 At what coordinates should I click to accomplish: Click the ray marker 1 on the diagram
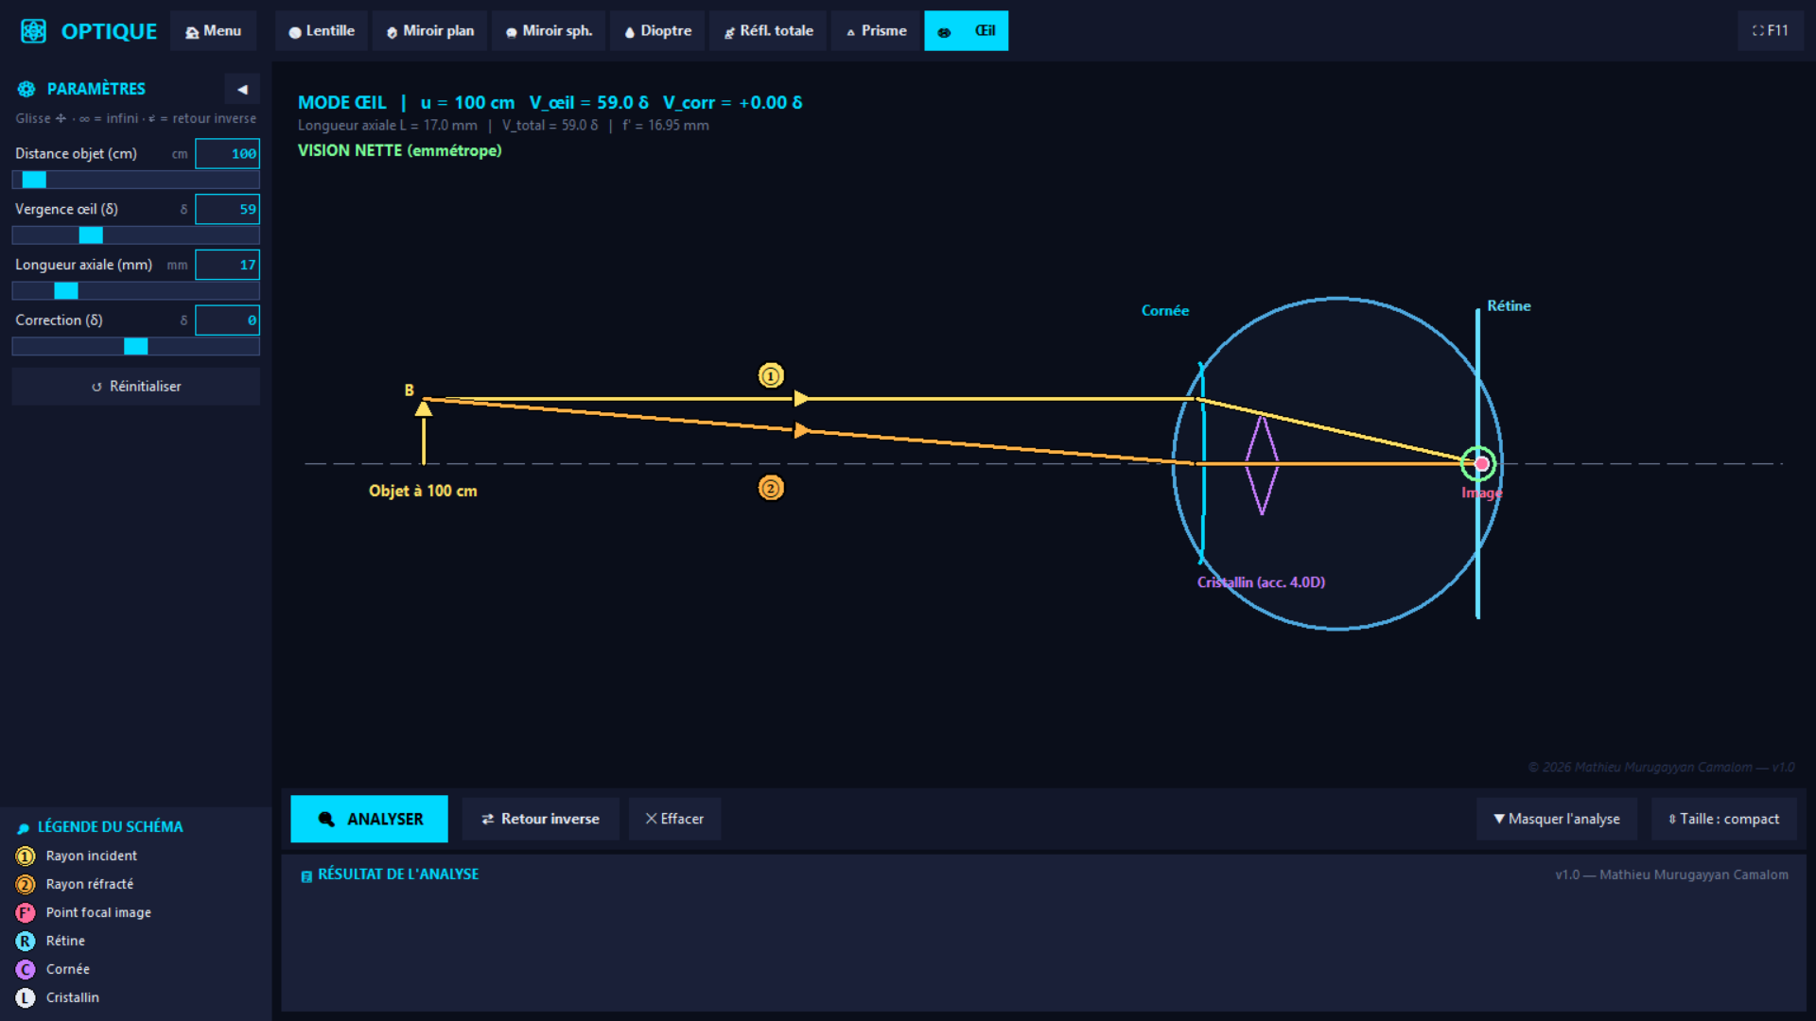771,376
